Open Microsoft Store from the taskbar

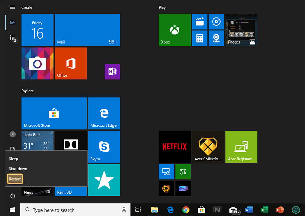tap(202, 210)
